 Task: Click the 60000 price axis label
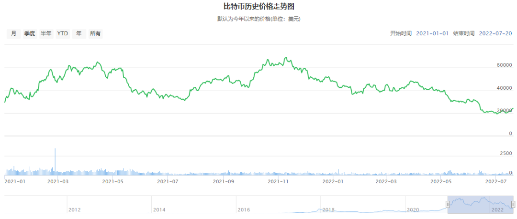[505, 65]
